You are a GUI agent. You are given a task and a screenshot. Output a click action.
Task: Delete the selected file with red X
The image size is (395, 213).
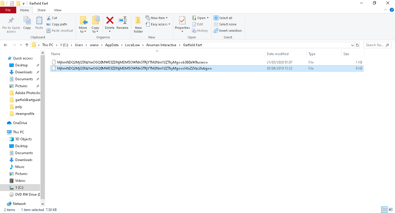click(x=110, y=20)
